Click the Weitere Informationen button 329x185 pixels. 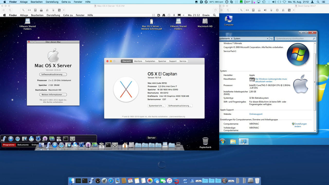tap(53, 95)
